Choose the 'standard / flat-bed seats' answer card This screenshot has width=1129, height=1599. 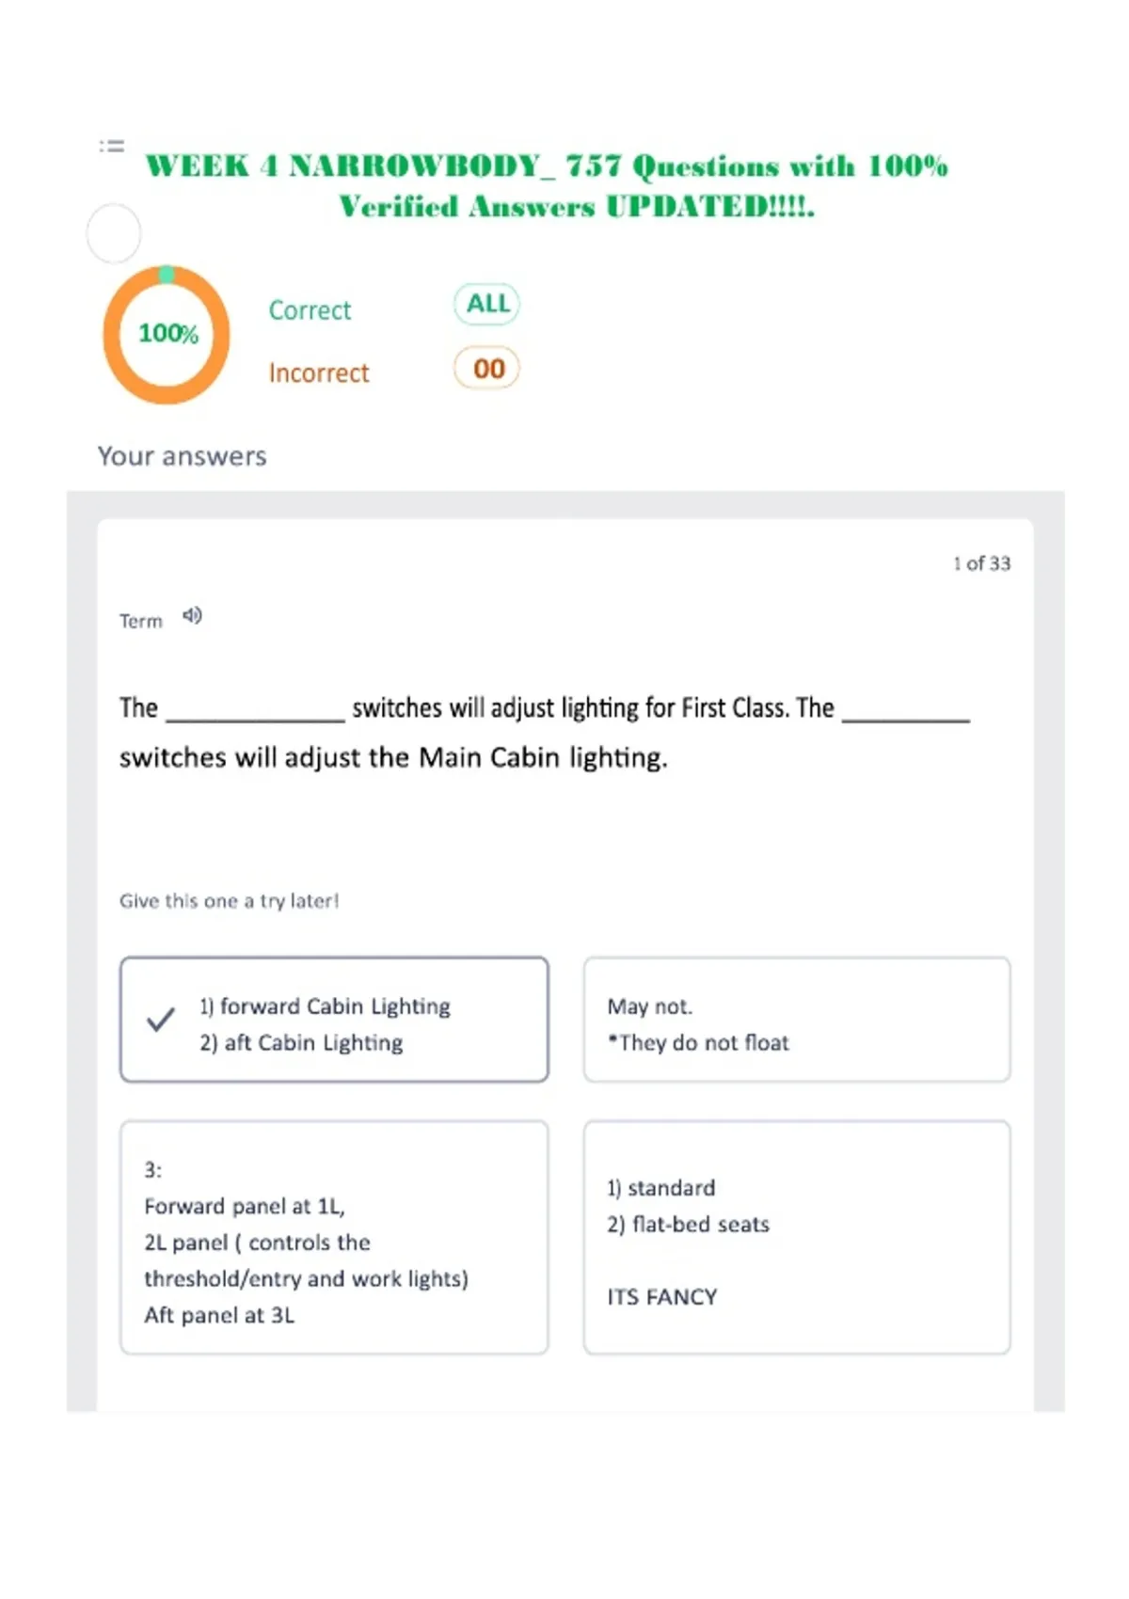coord(797,1237)
